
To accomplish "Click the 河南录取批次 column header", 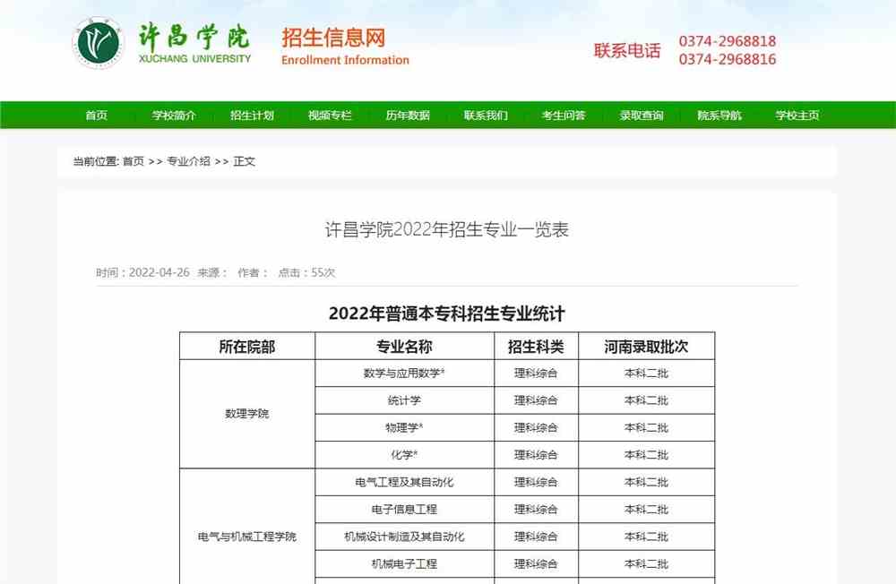I will tap(646, 347).
